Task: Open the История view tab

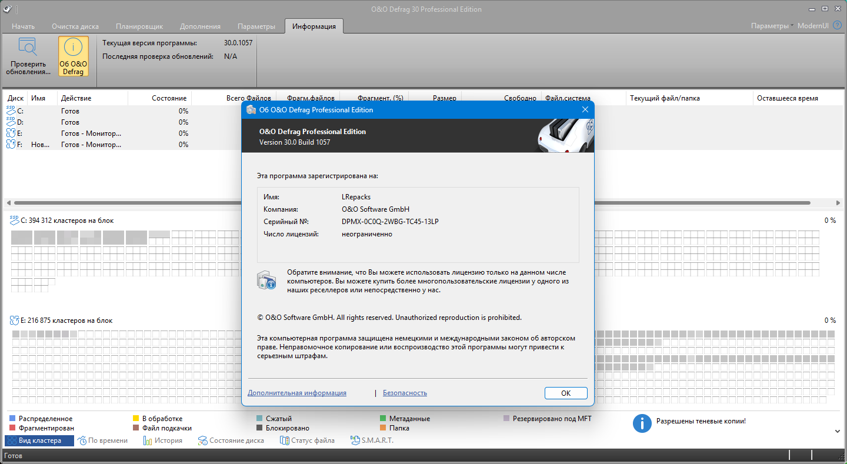Action: tap(163, 440)
